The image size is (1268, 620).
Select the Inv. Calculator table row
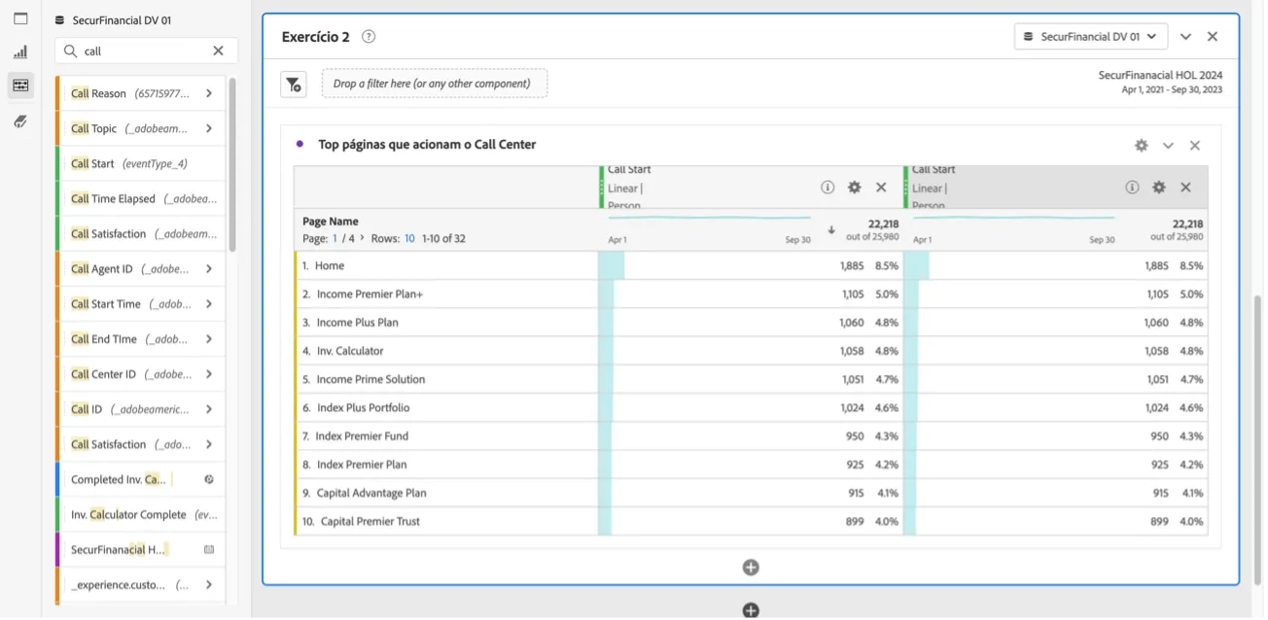[751, 351]
